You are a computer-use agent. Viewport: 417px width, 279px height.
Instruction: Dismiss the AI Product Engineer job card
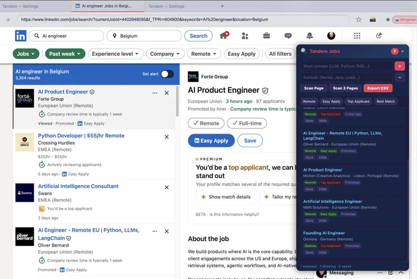166,93
